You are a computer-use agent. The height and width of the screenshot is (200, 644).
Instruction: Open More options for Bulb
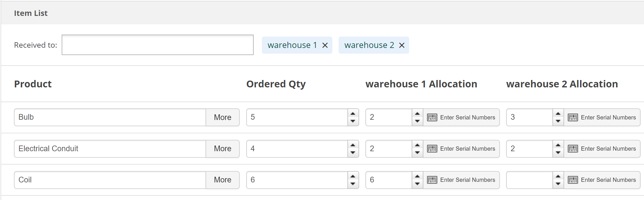[x=222, y=117]
